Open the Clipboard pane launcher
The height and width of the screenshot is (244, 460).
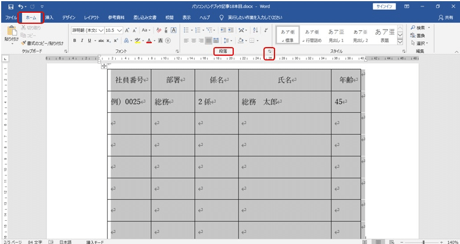(x=66, y=51)
